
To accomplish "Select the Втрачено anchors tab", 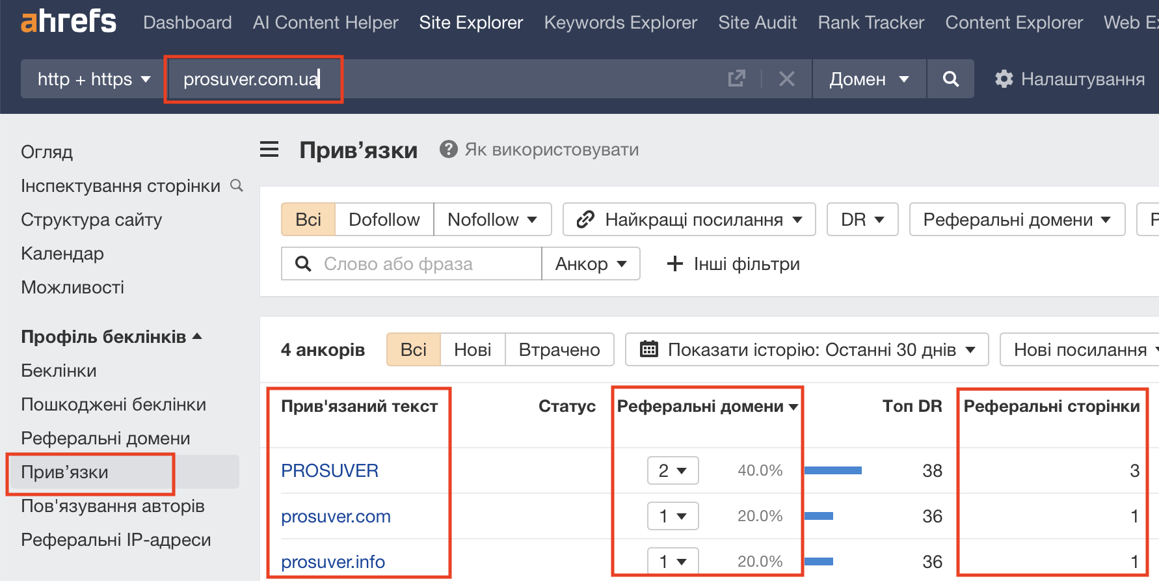I will [559, 349].
